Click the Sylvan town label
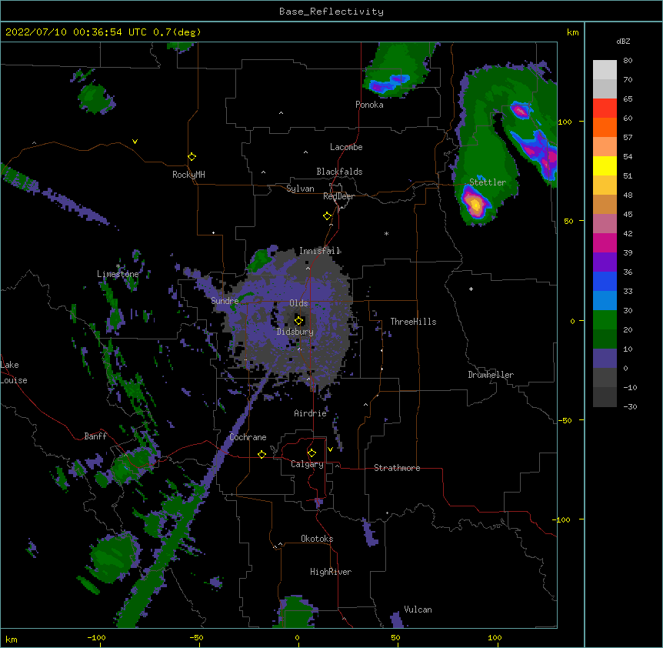The height and width of the screenshot is (648, 663). [300, 189]
